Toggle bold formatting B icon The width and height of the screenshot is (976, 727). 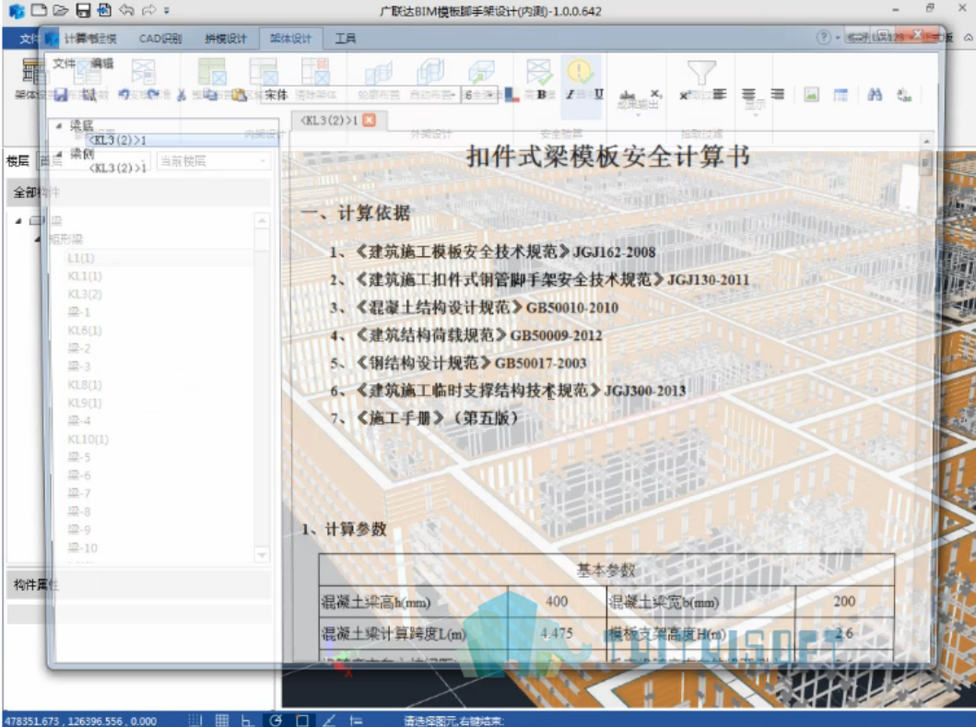click(542, 95)
